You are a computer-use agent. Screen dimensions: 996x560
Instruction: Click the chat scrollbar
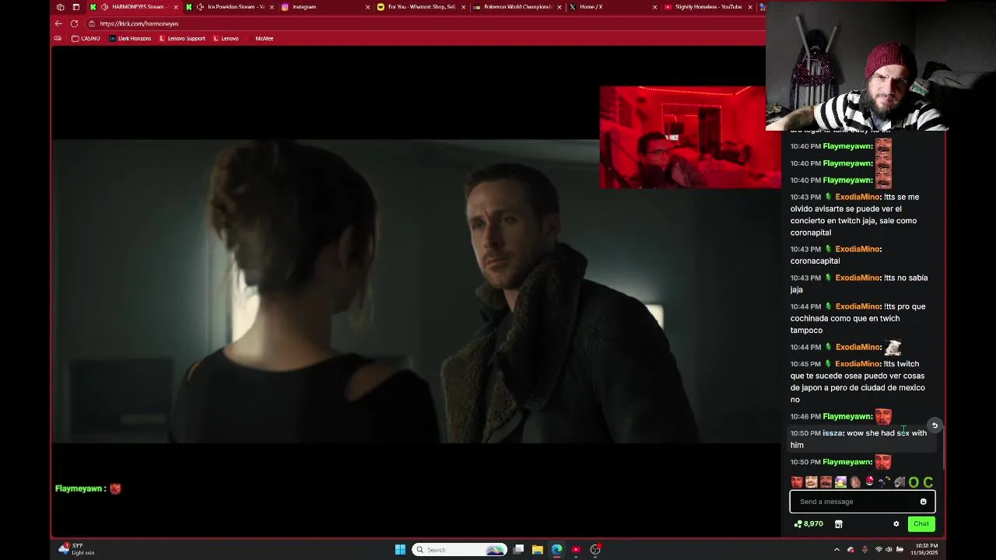945,446
